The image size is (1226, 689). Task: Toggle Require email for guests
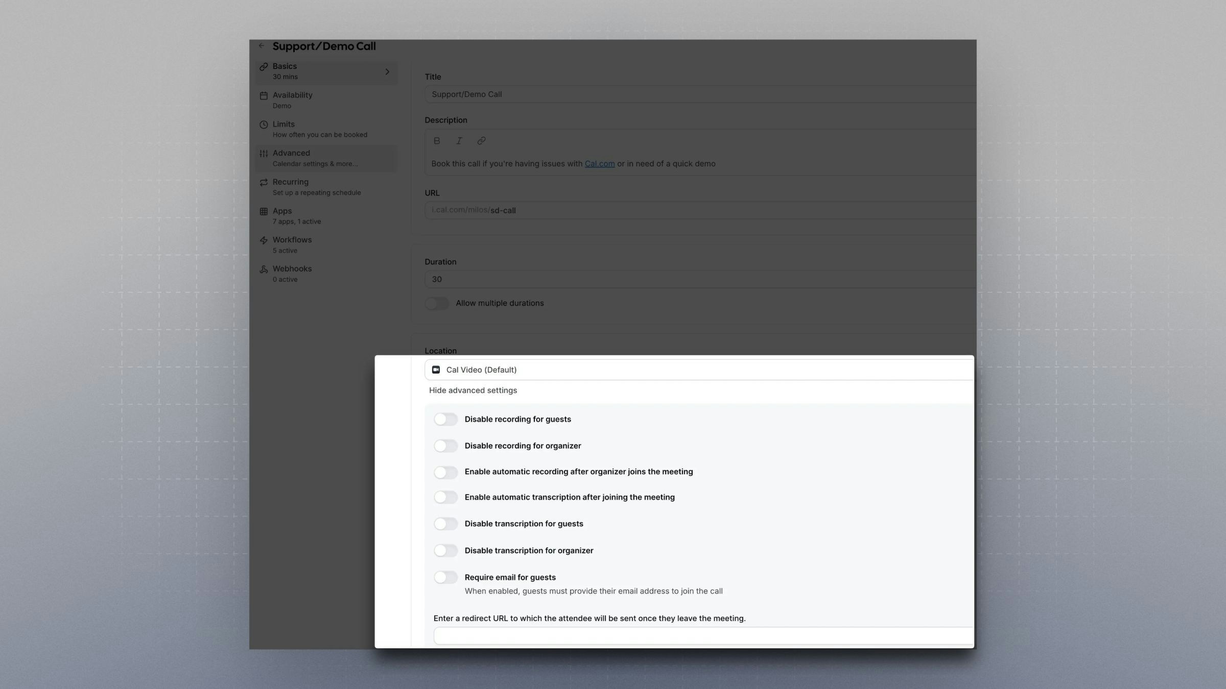click(x=445, y=578)
